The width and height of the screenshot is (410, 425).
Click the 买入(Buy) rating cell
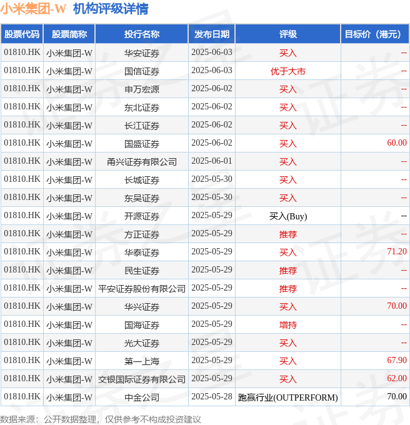pyautogui.click(x=288, y=216)
